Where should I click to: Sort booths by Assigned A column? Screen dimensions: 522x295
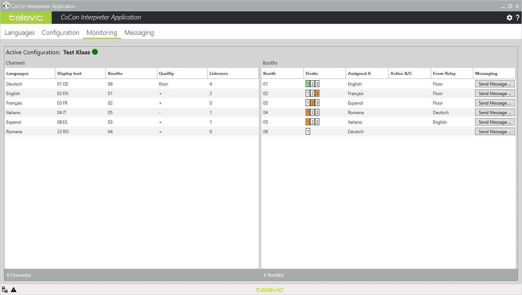[x=367, y=73]
